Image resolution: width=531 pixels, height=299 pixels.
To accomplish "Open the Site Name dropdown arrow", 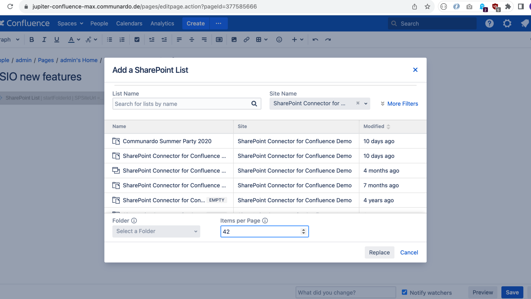I will [x=366, y=104].
